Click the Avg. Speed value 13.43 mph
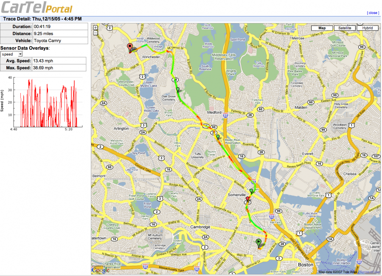This screenshot has width=382, height=276. [43, 61]
